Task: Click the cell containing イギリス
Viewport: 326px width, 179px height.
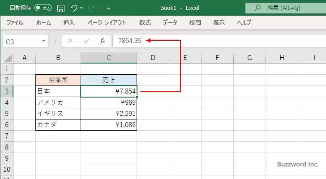Action: (x=58, y=114)
